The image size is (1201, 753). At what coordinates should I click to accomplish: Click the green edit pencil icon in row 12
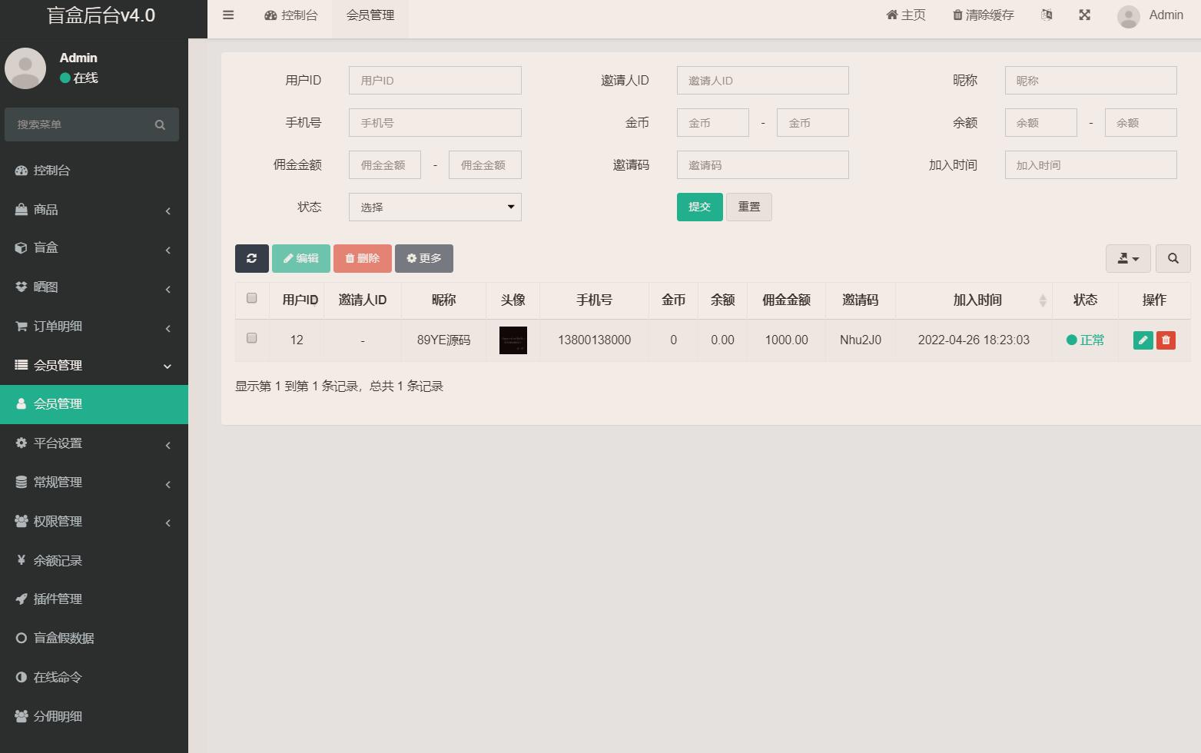coord(1143,340)
